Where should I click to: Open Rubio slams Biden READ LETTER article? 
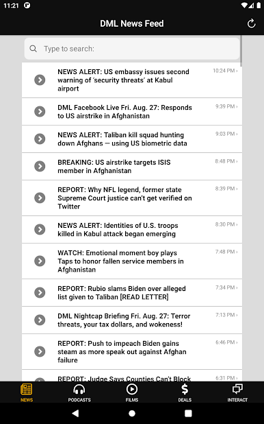pyautogui.click(x=132, y=293)
